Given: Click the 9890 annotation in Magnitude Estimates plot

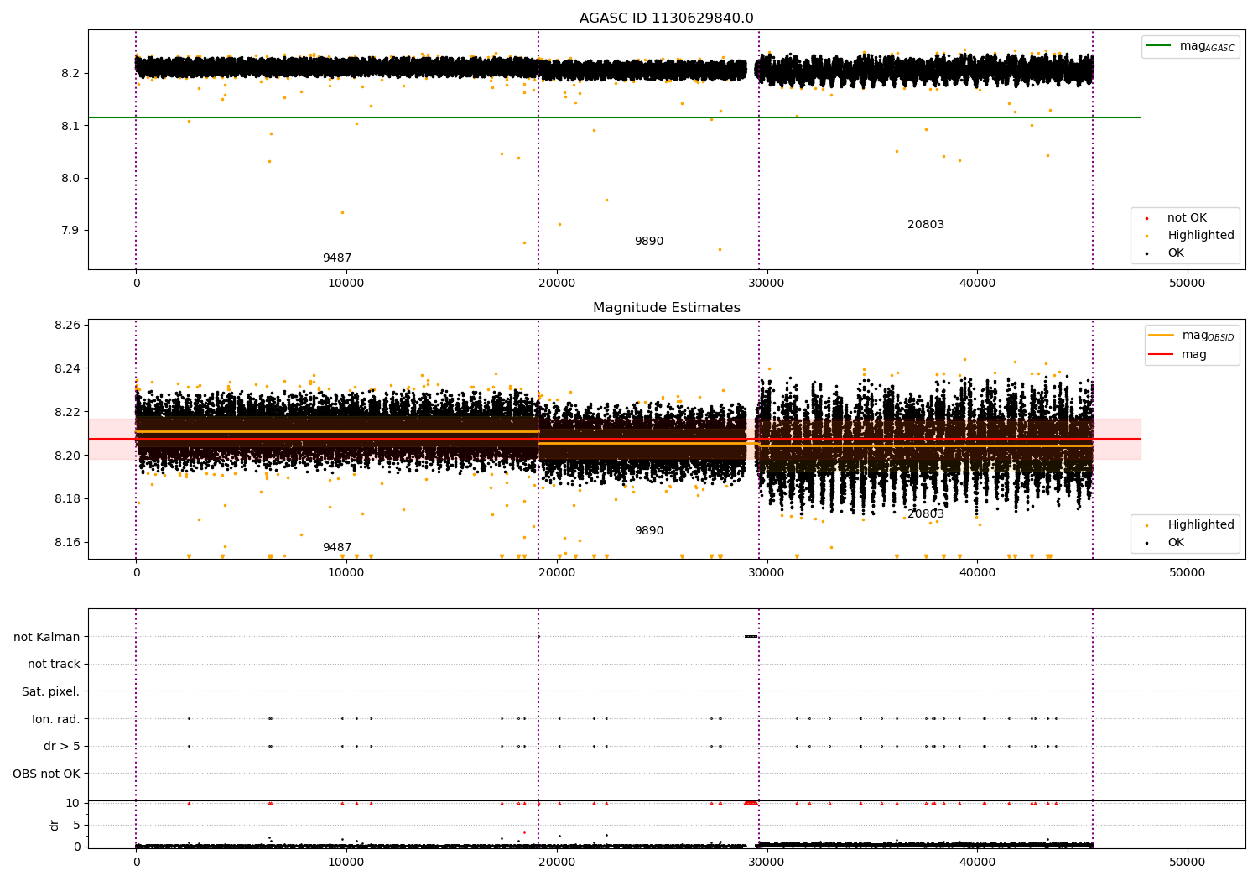Looking at the screenshot, I should pyautogui.click(x=649, y=531).
